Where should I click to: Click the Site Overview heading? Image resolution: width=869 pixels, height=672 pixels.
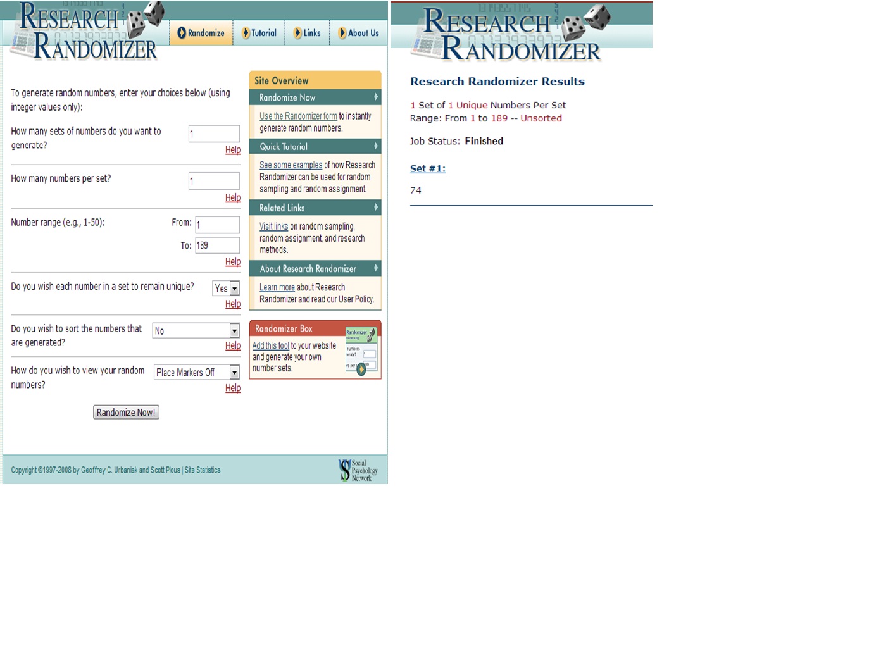pos(282,80)
